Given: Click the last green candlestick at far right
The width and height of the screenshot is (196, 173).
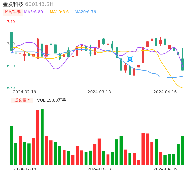Looking at the screenshot, I should tap(183, 64).
